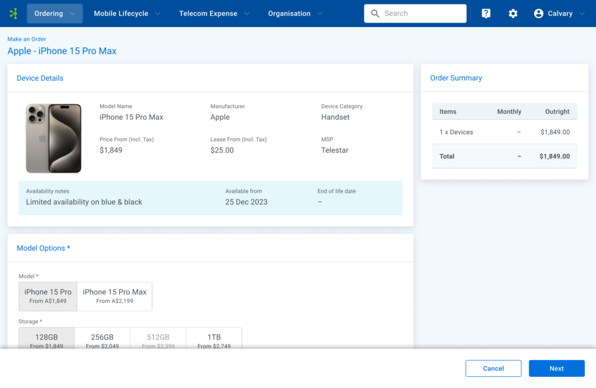
Task: Open settings via the gear icon
Action: coord(513,13)
